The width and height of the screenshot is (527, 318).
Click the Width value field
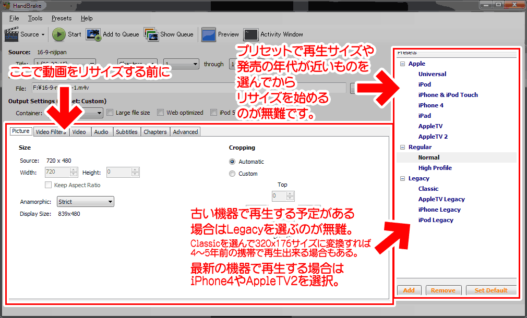pyautogui.click(x=57, y=172)
